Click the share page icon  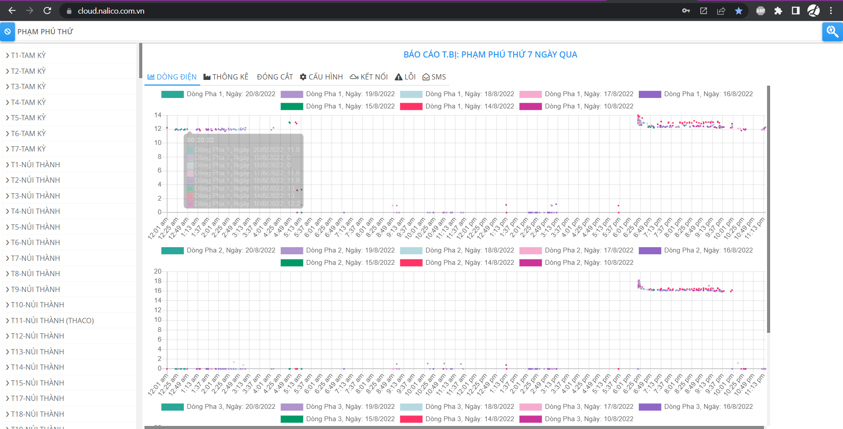pyautogui.click(x=721, y=11)
